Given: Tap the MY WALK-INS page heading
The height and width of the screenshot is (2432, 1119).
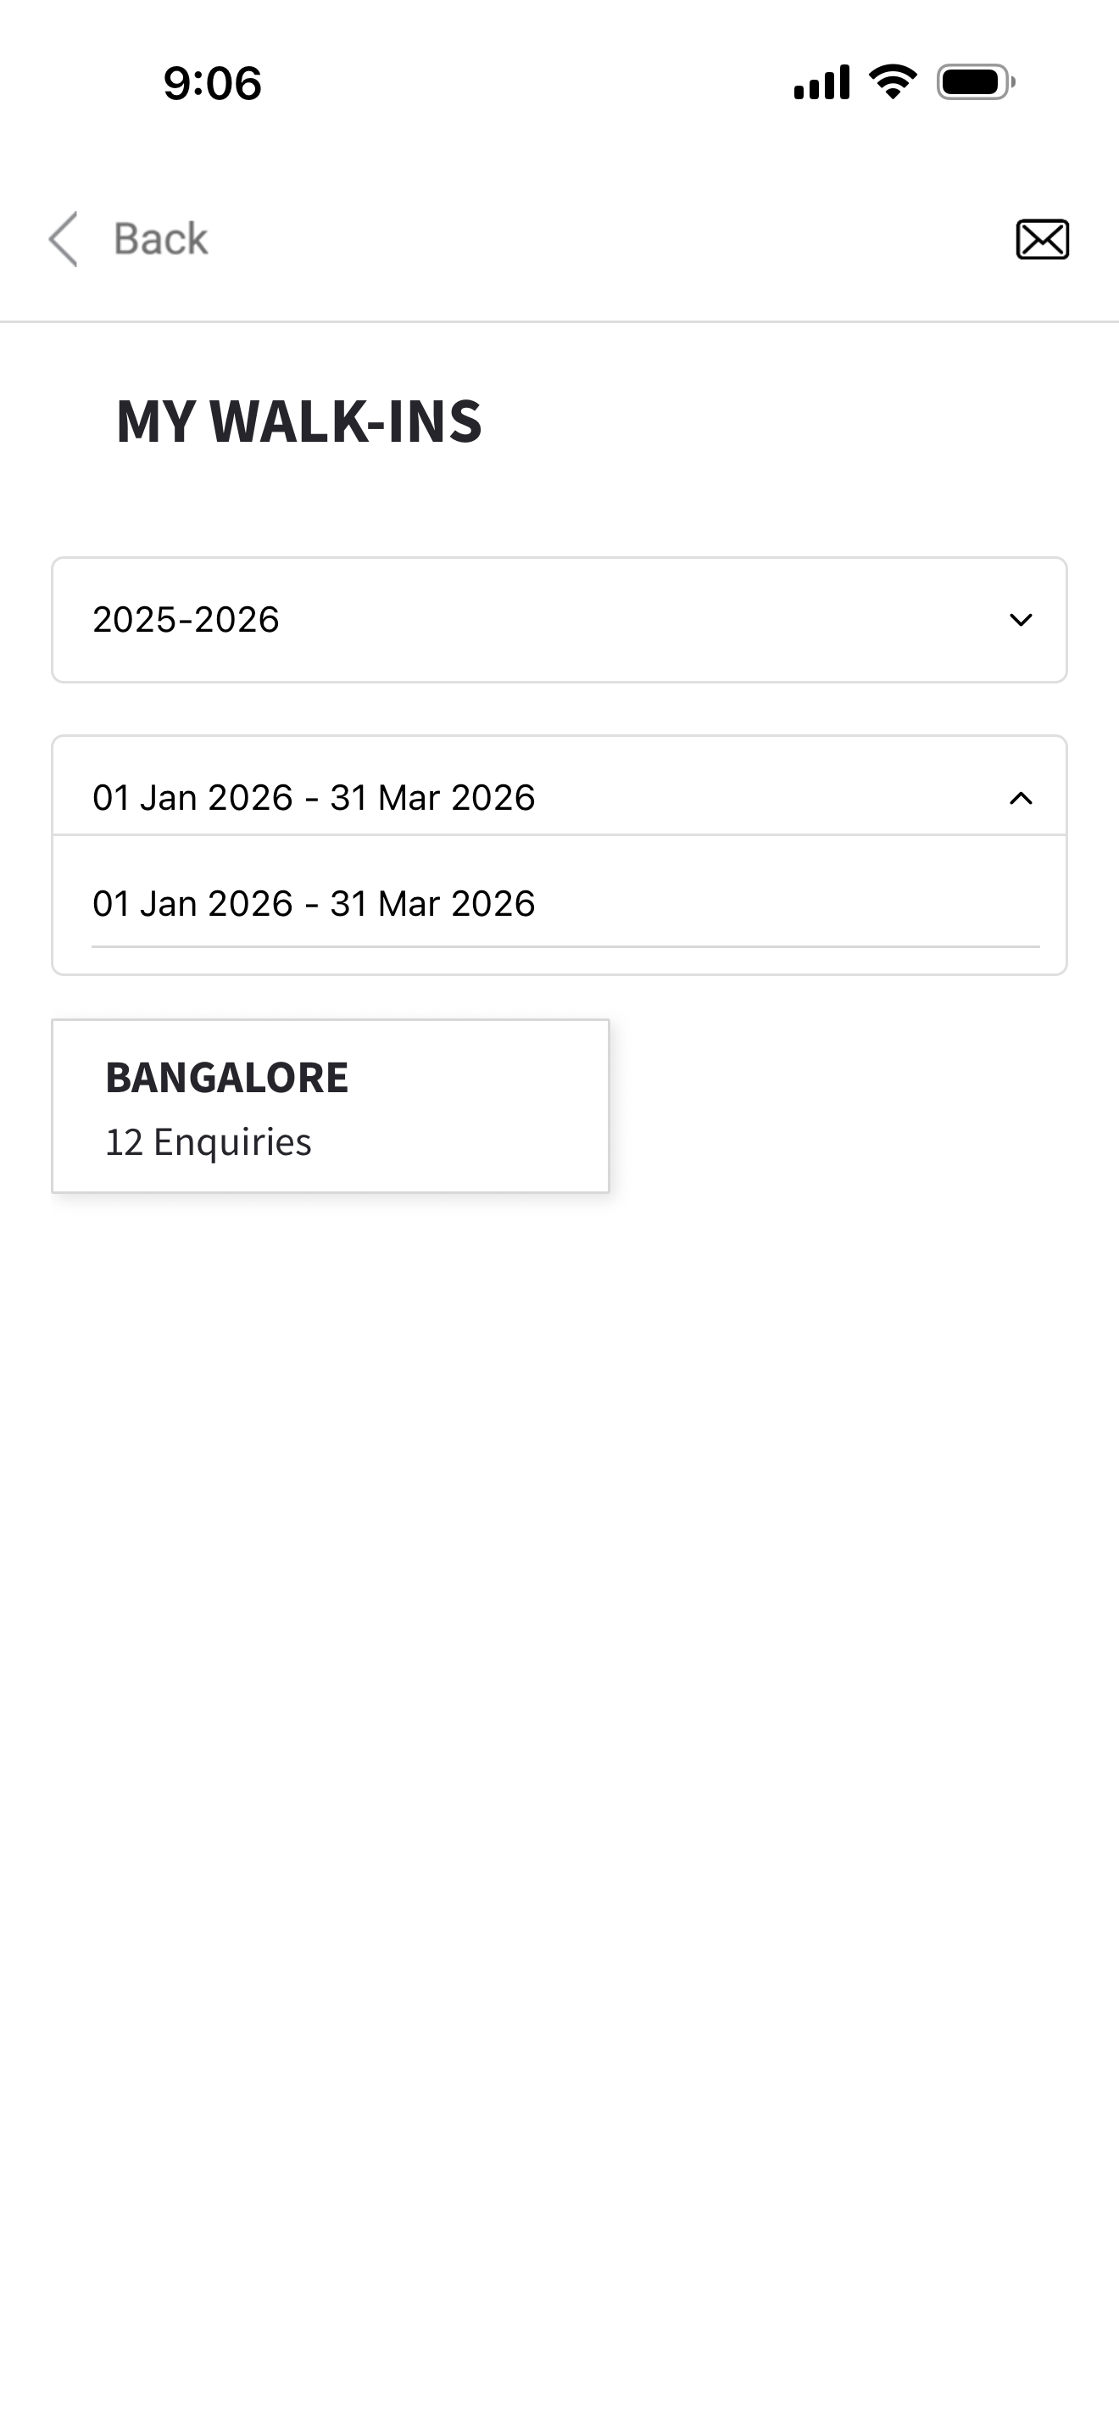Looking at the screenshot, I should 299,421.
